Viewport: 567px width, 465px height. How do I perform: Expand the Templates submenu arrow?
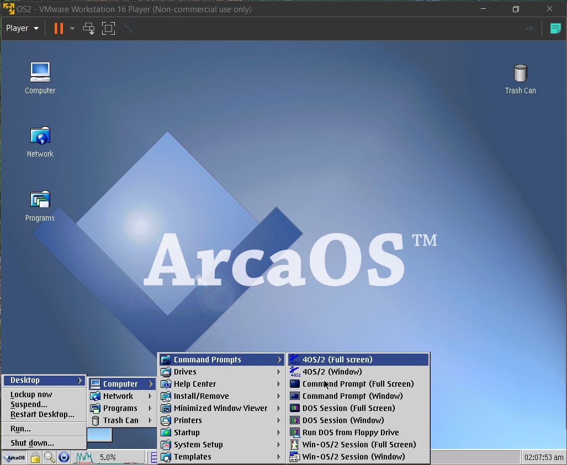click(x=279, y=457)
